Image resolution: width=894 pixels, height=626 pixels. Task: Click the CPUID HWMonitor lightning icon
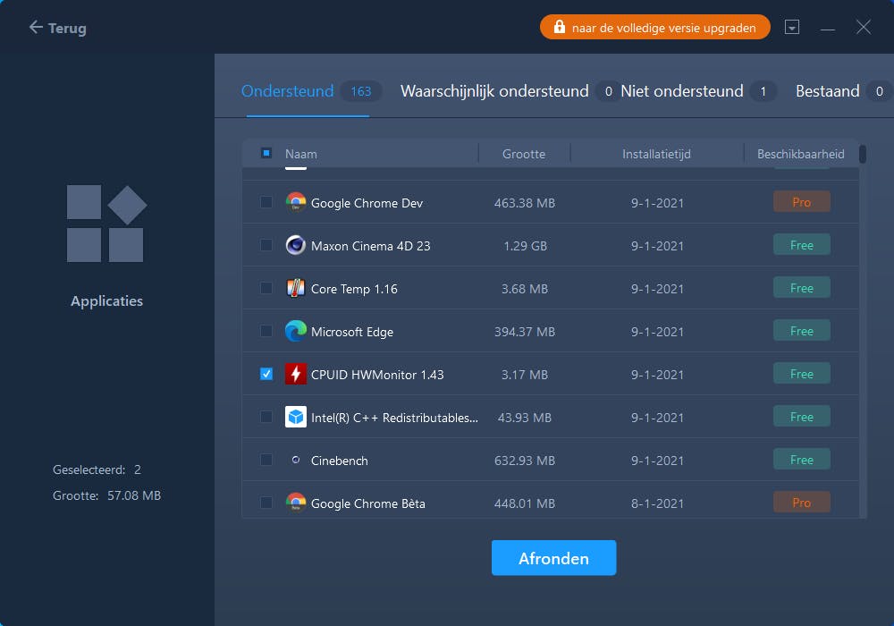(295, 374)
